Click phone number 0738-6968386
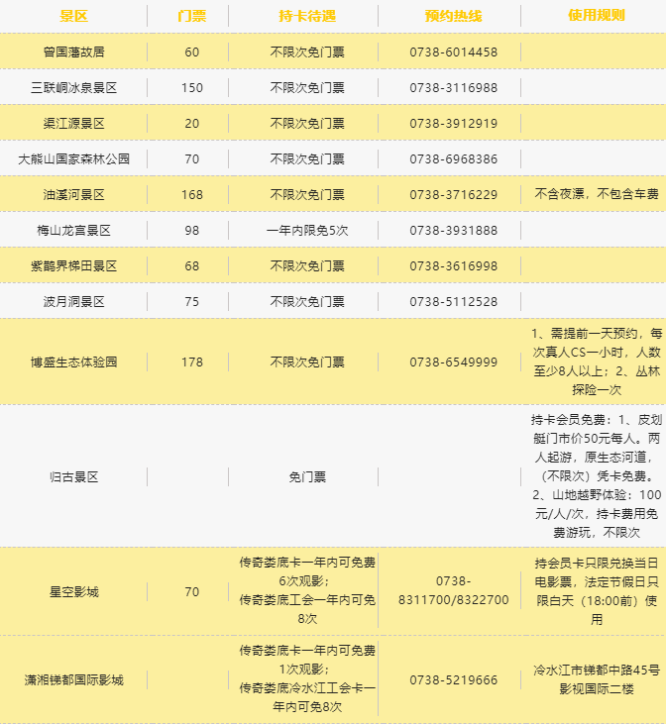 coord(453,158)
